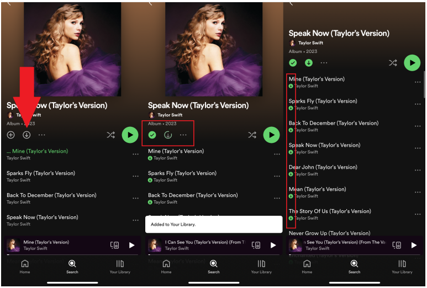Screen dimensions: 427x288
Task: Open options for Back To December, right screen
Action: 418,126
